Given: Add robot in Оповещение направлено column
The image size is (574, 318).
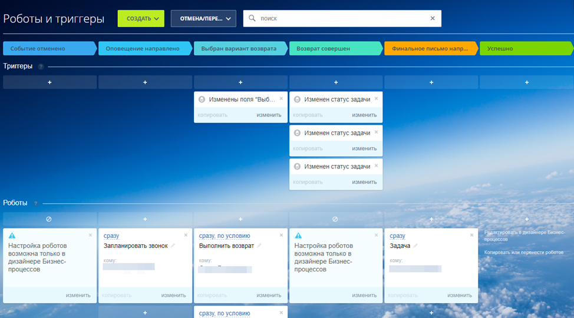Looking at the screenshot, I should (145, 219).
